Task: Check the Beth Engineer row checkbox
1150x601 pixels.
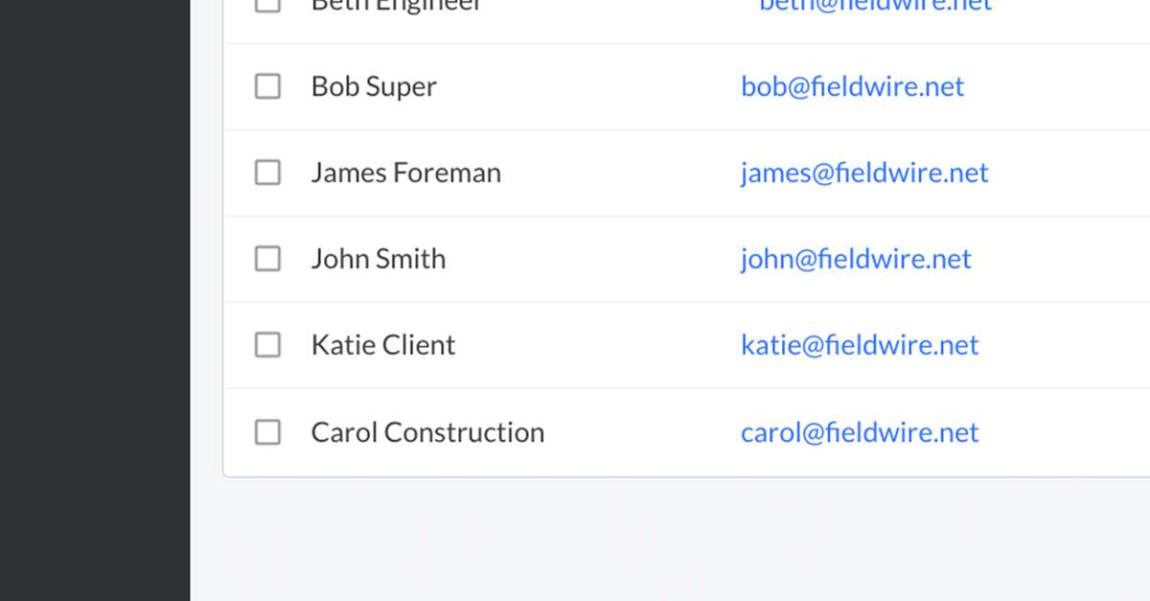Action: [267, 4]
